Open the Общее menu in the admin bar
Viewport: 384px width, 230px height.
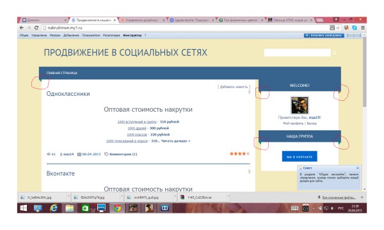(24, 35)
